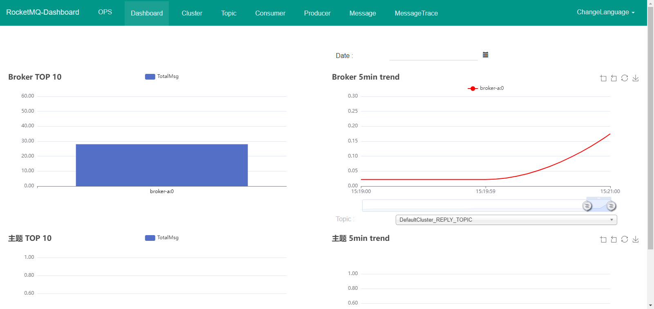Click the left handle of the time range slider
Image resolution: width=654 pixels, height=309 pixels.
(x=587, y=206)
